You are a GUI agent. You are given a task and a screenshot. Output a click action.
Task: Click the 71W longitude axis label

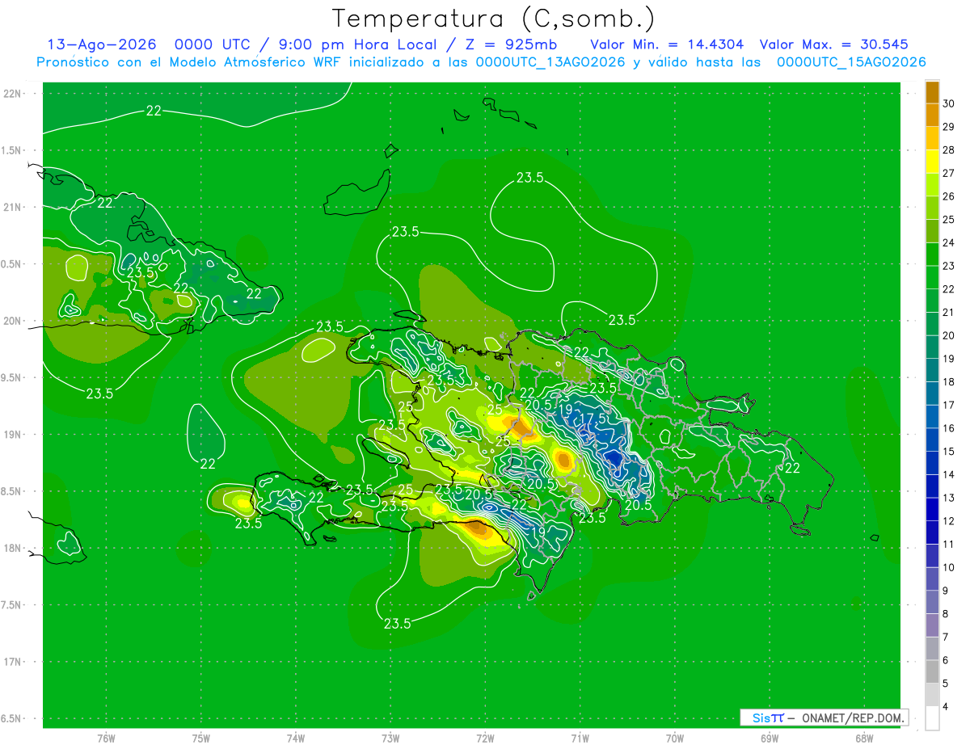pyautogui.click(x=580, y=737)
